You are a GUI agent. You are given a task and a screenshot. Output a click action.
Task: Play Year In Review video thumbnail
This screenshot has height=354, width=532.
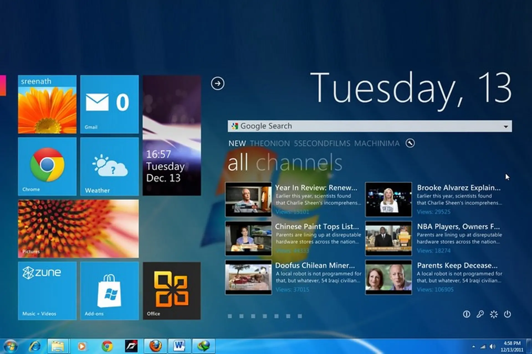point(248,199)
